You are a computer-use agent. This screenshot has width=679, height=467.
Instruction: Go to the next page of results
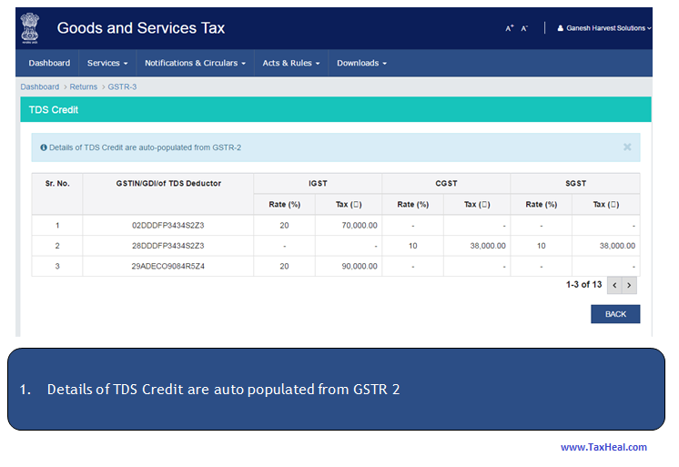629,285
